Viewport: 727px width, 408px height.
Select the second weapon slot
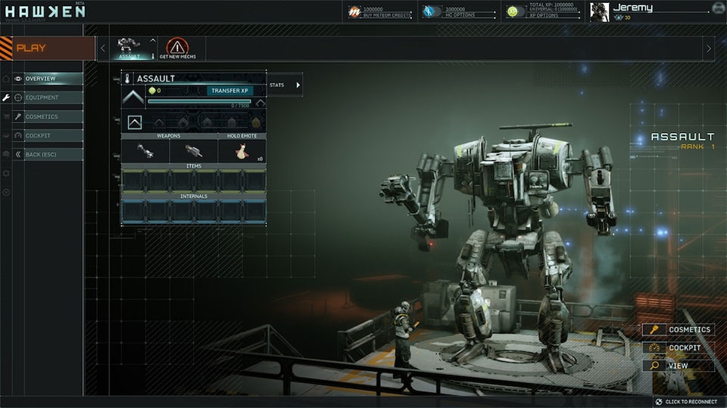coord(194,151)
